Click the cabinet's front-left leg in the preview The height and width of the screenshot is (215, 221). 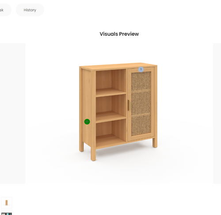pyautogui.click(x=93, y=153)
